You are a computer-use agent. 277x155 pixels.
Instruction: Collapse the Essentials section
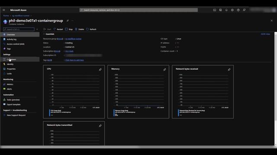point(49,34)
